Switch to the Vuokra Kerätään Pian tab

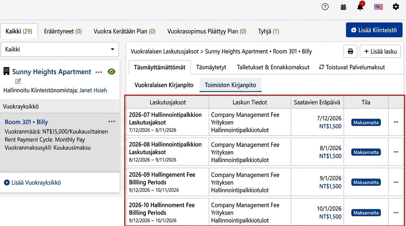click(125, 31)
